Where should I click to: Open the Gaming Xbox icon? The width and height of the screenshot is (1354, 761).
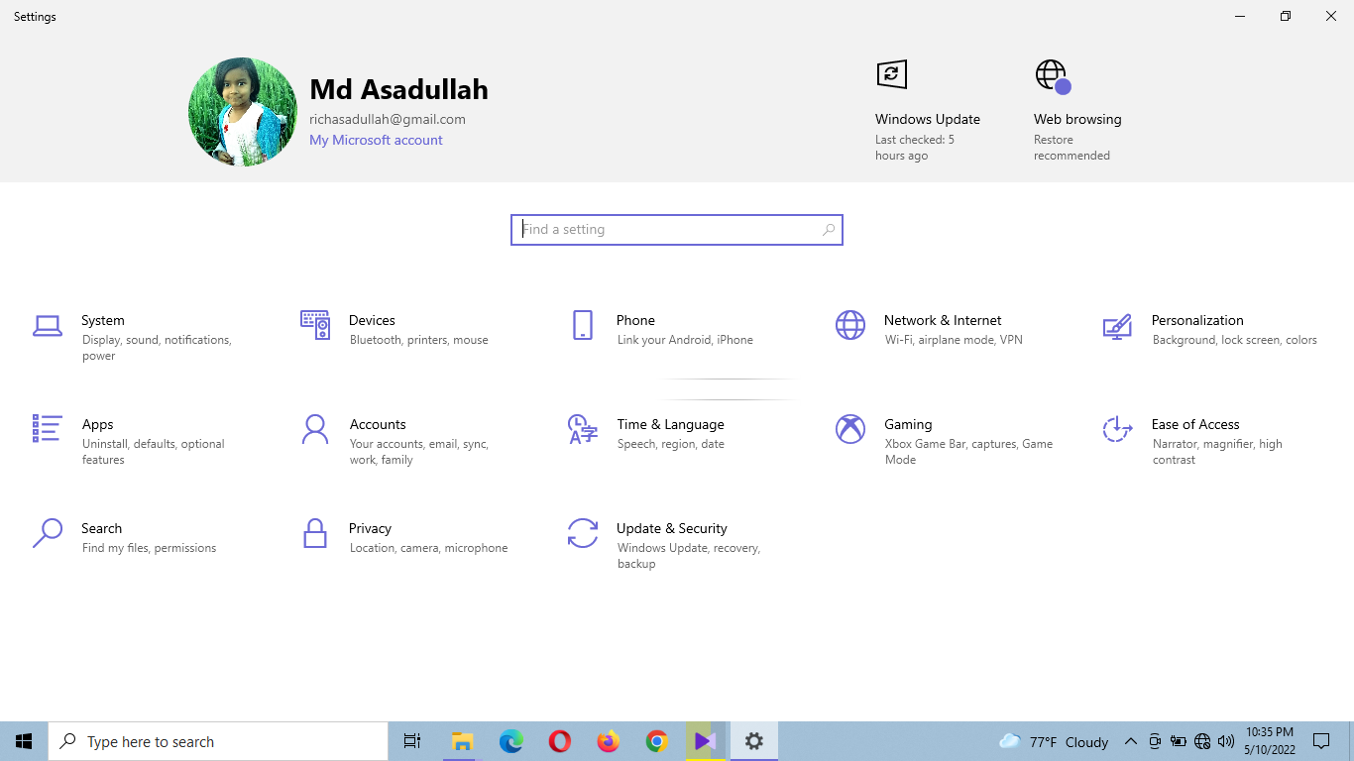click(850, 429)
